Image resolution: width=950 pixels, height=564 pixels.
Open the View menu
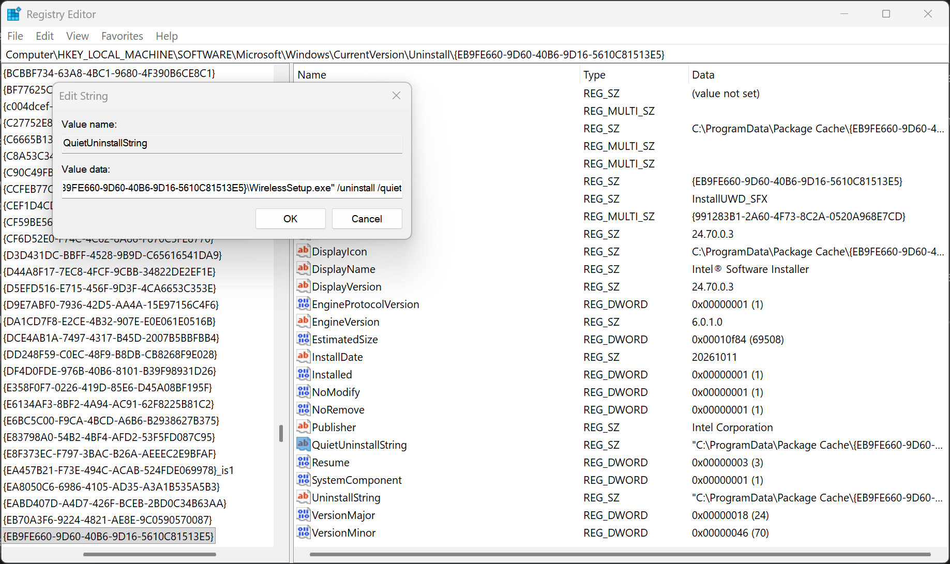pyautogui.click(x=78, y=36)
